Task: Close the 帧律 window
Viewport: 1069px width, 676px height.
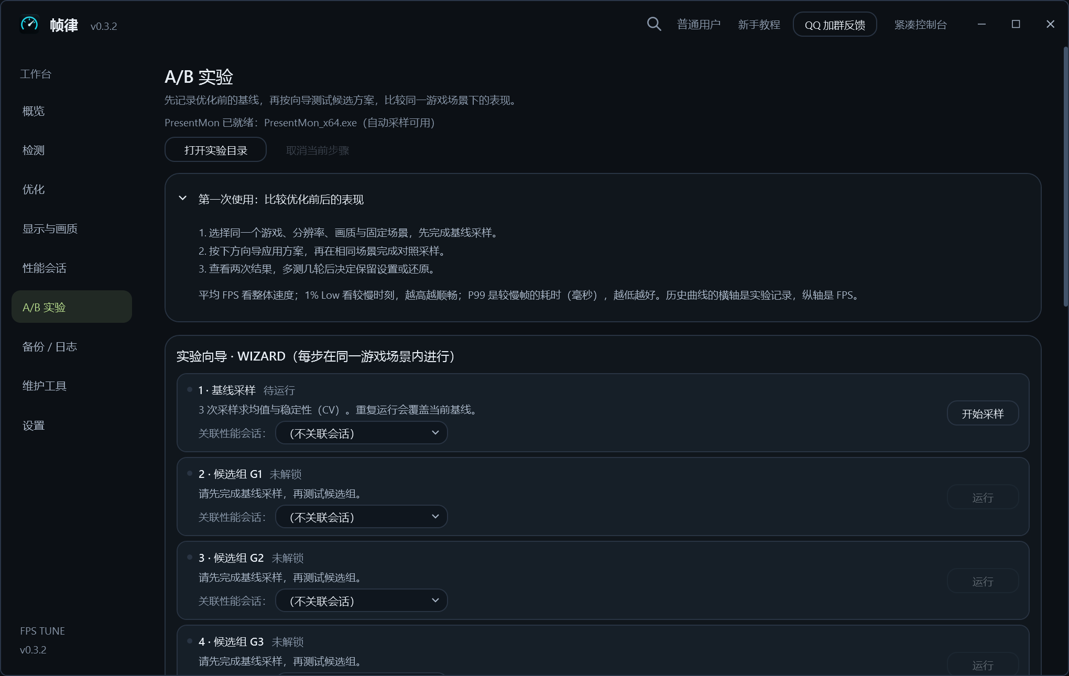Action: (1050, 24)
